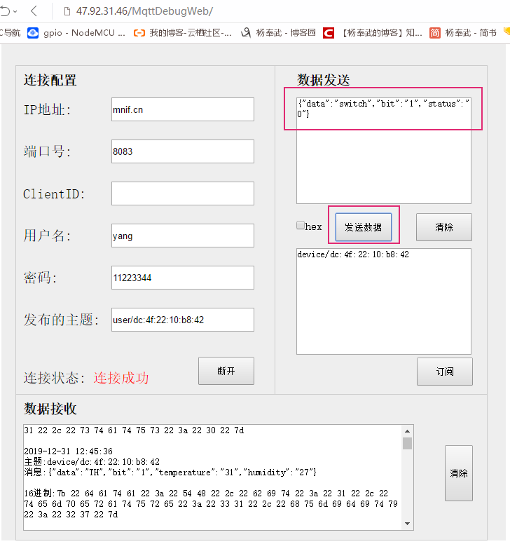Image resolution: width=510 pixels, height=544 pixels.
Task: Click the 连接配置 heading
Action: [50, 80]
